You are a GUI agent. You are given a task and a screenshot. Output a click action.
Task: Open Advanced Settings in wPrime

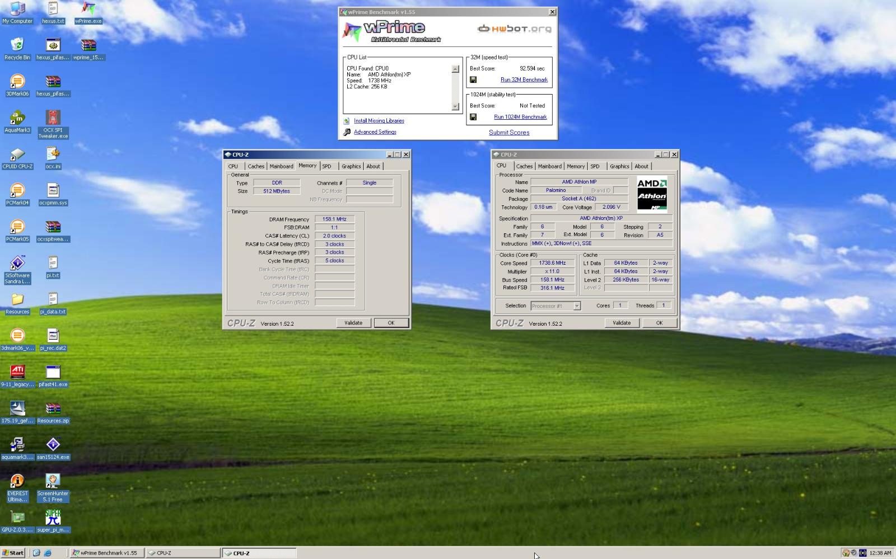coord(375,132)
